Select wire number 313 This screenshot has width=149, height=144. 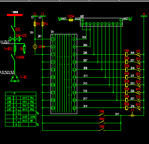coord(85,83)
